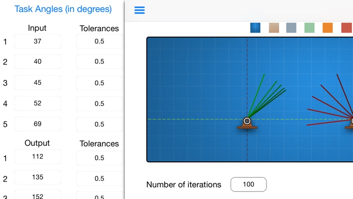Edit Input angle 1 field showing 37
Screen dimensions: 353x199
(x=38, y=41)
